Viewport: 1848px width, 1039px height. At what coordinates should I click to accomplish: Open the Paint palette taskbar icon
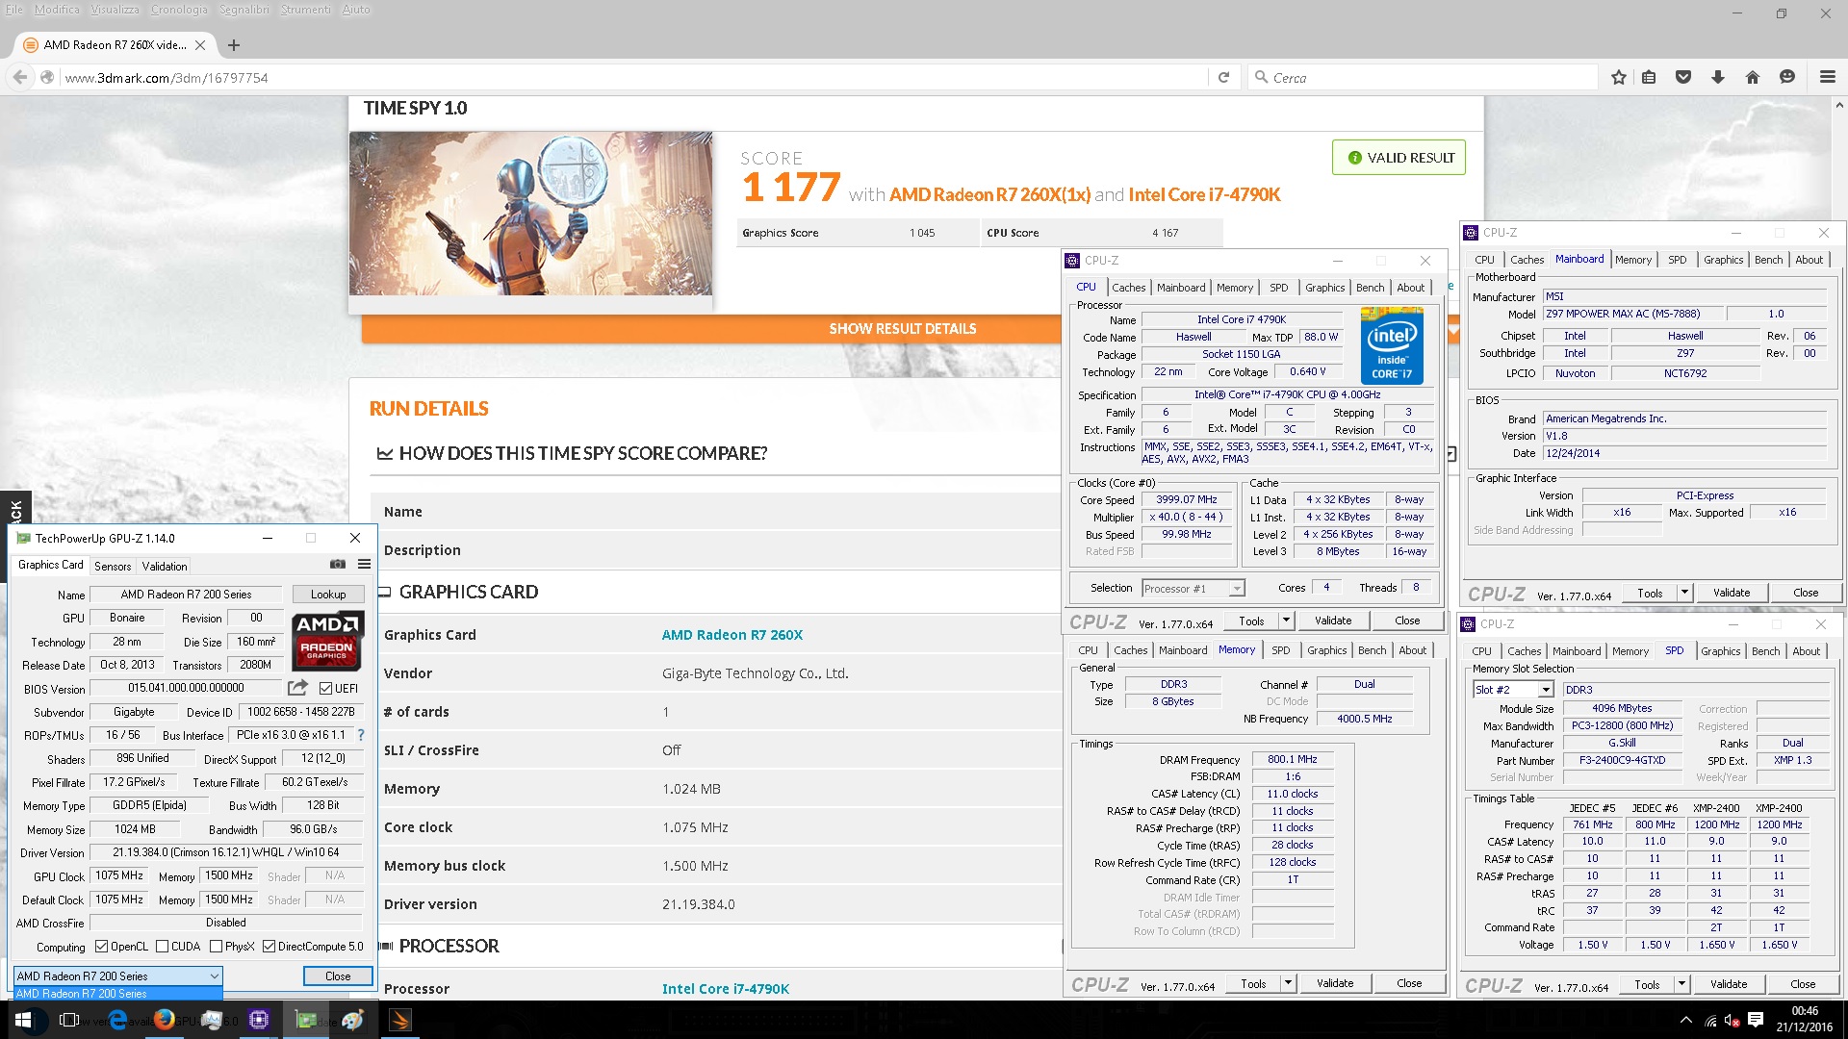coord(353,1020)
